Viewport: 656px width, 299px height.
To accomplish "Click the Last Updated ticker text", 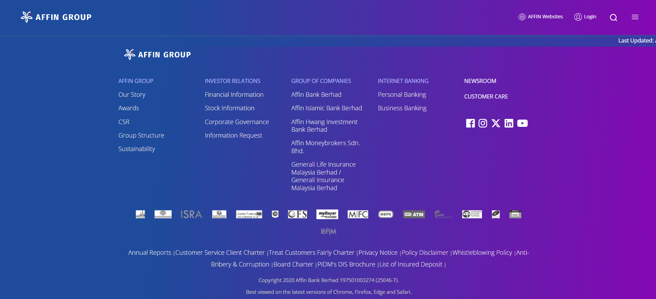I will pyautogui.click(x=637, y=40).
